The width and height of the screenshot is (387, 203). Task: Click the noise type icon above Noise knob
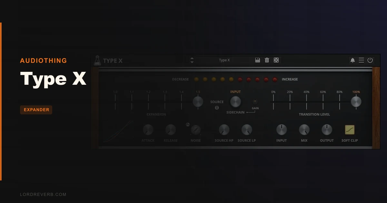tap(188, 125)
